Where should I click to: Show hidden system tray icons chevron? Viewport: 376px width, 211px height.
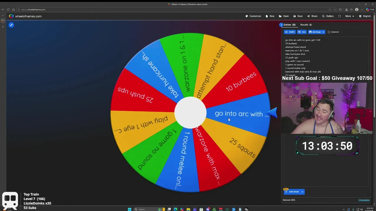pyautogui.click(x=344, y=209)
